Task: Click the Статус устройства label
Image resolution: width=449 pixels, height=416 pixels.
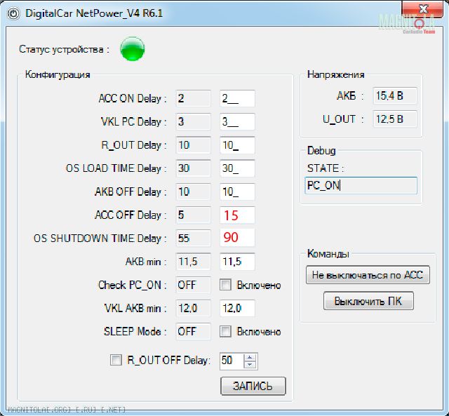Action: (65, 49)
